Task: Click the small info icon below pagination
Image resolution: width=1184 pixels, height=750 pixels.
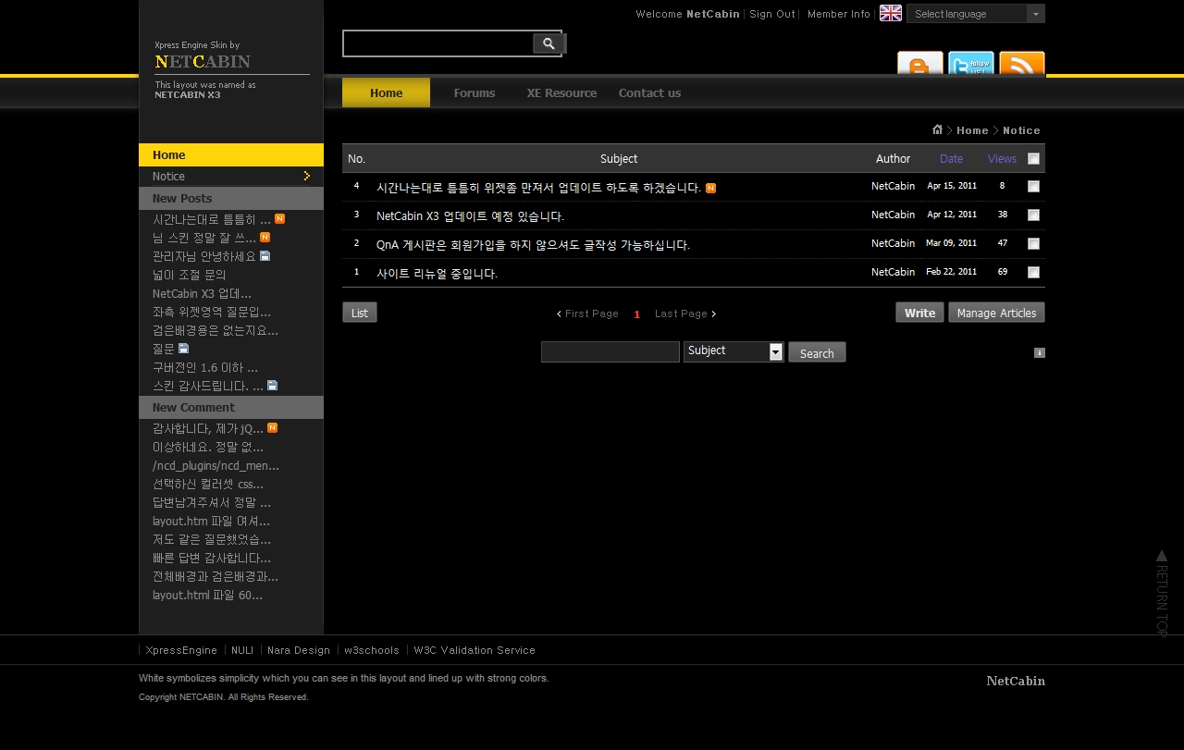Action: [1040, 352]
